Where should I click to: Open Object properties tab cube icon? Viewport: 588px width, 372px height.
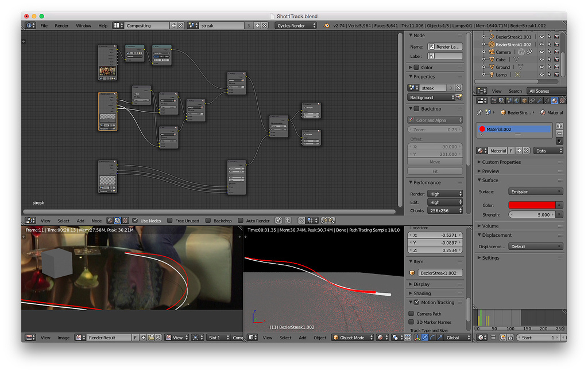pos(524,101)
